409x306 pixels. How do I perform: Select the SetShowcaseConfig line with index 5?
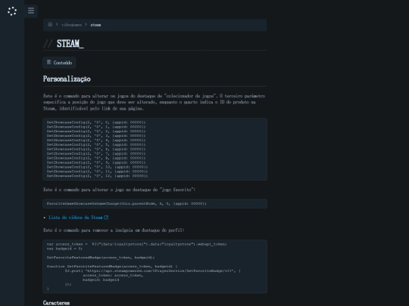tap(96, 144)
